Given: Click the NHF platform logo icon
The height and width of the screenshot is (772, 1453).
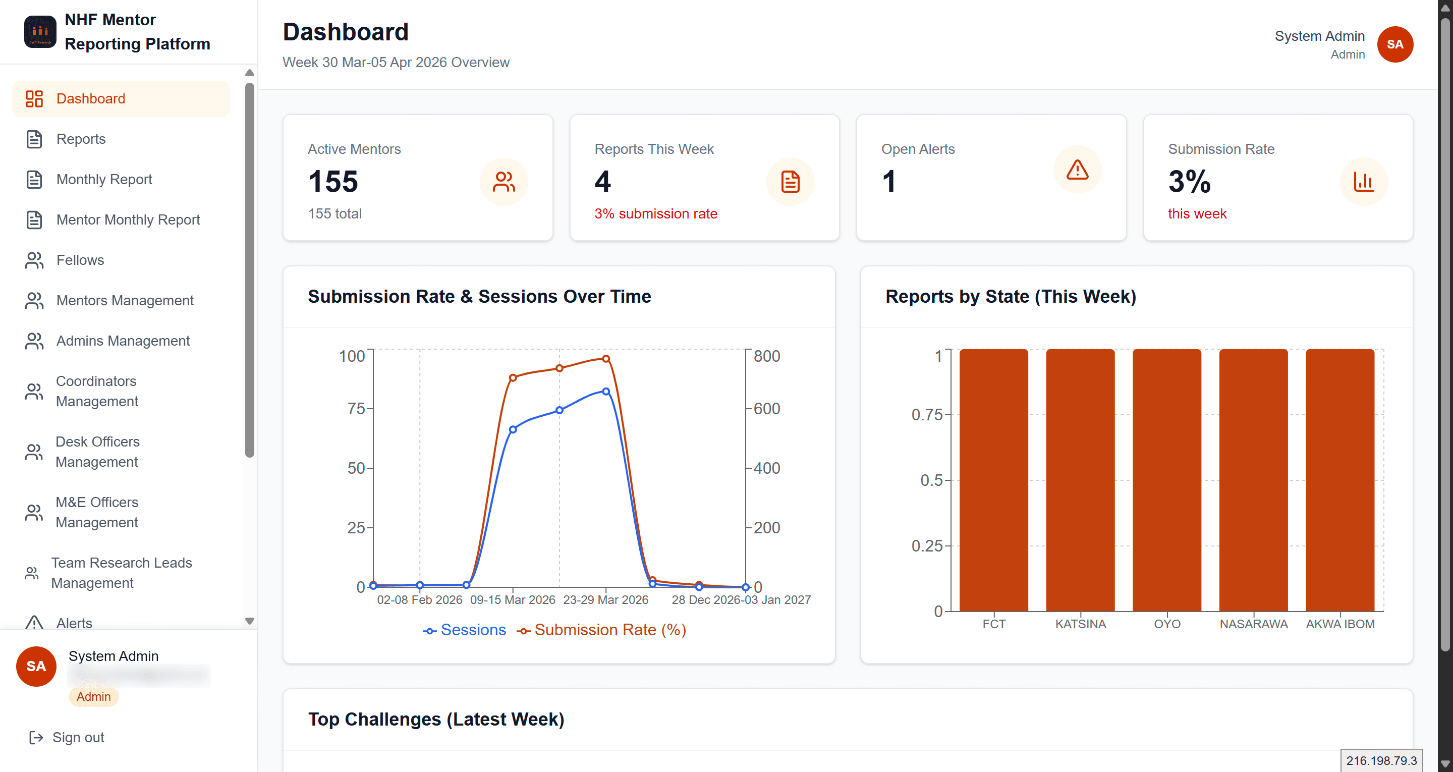Looking at the screenshot, I should [40, 32].
